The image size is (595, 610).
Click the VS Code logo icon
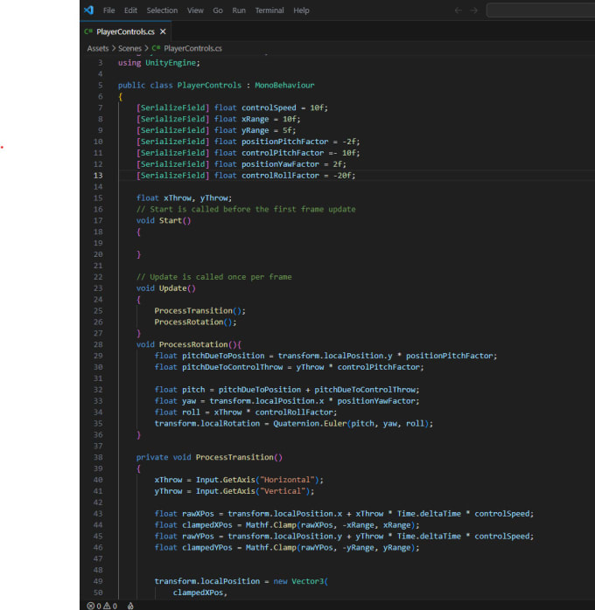click(89, 10)
